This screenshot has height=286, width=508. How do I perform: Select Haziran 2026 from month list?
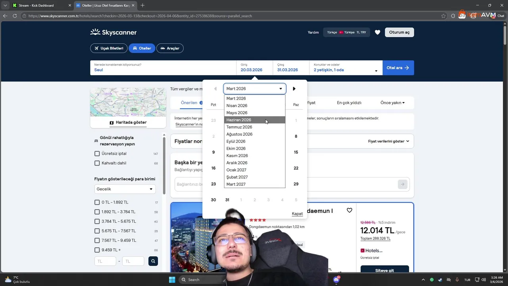click(254, 120)
